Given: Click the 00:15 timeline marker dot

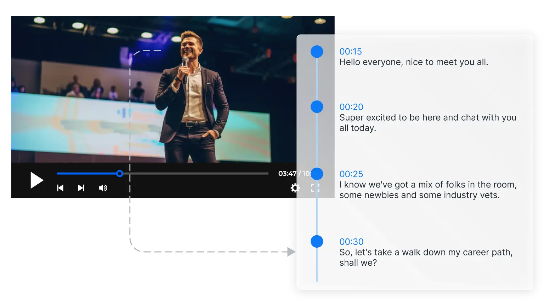Looking at the screenshot, I should click(317, 52).
